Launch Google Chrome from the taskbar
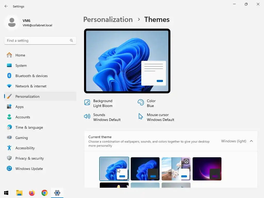 [x=44, y=193]
